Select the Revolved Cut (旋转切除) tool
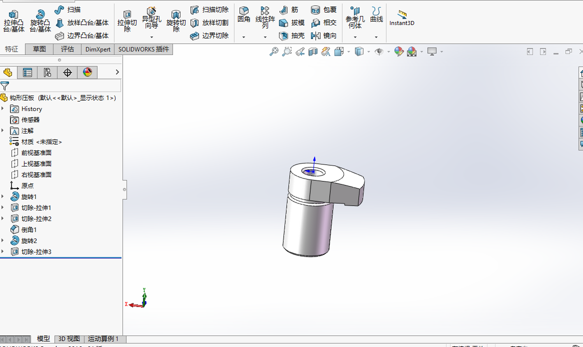The height and width of the screenshot is (347, 583). (x=176, y=21)
